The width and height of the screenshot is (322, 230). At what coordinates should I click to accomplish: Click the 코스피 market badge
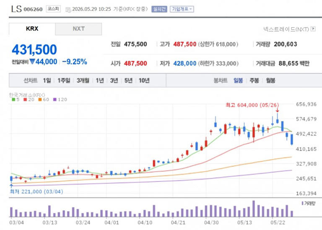tap(53, 9)
